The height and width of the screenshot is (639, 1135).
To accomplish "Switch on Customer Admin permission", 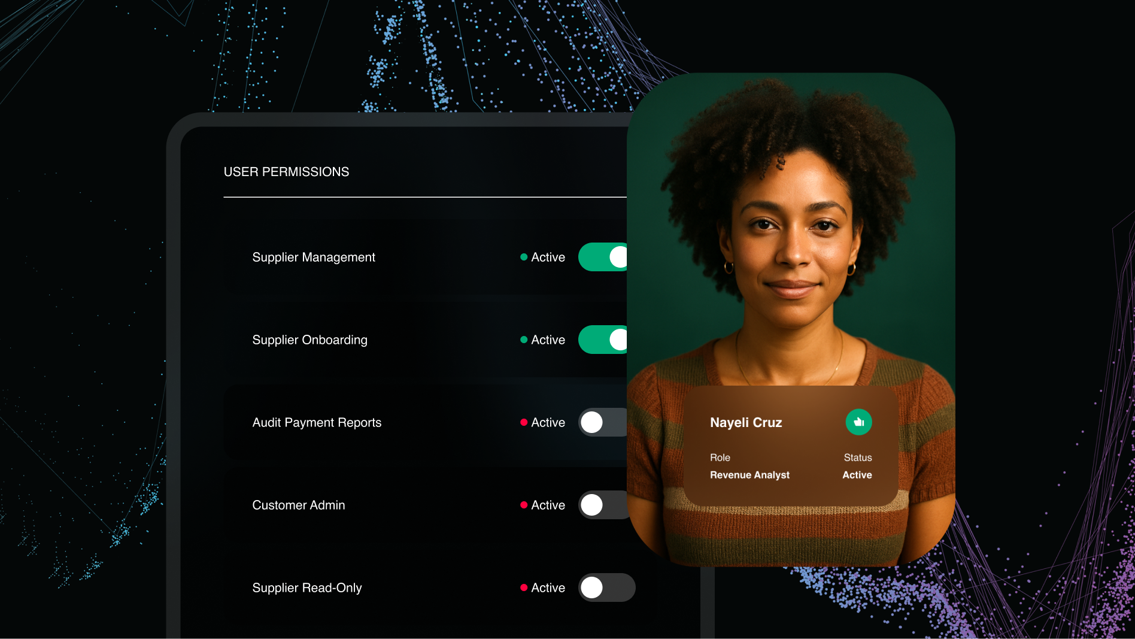I will coord(603,505).
